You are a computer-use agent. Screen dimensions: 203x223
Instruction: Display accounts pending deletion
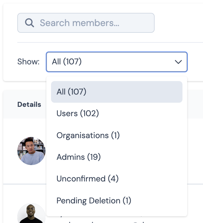94,201
